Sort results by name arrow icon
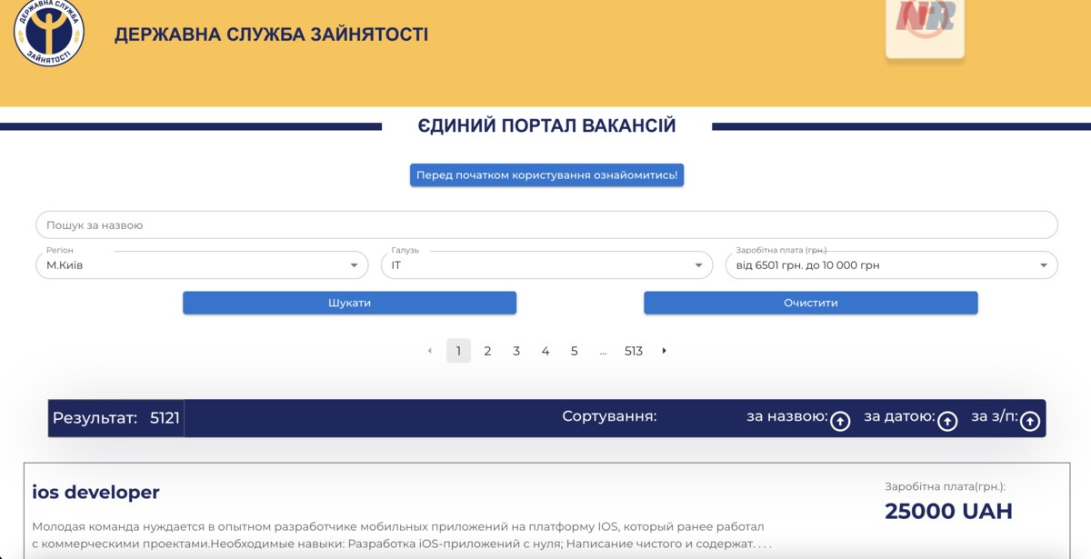 pyautogui.click(x=840, y=421)
